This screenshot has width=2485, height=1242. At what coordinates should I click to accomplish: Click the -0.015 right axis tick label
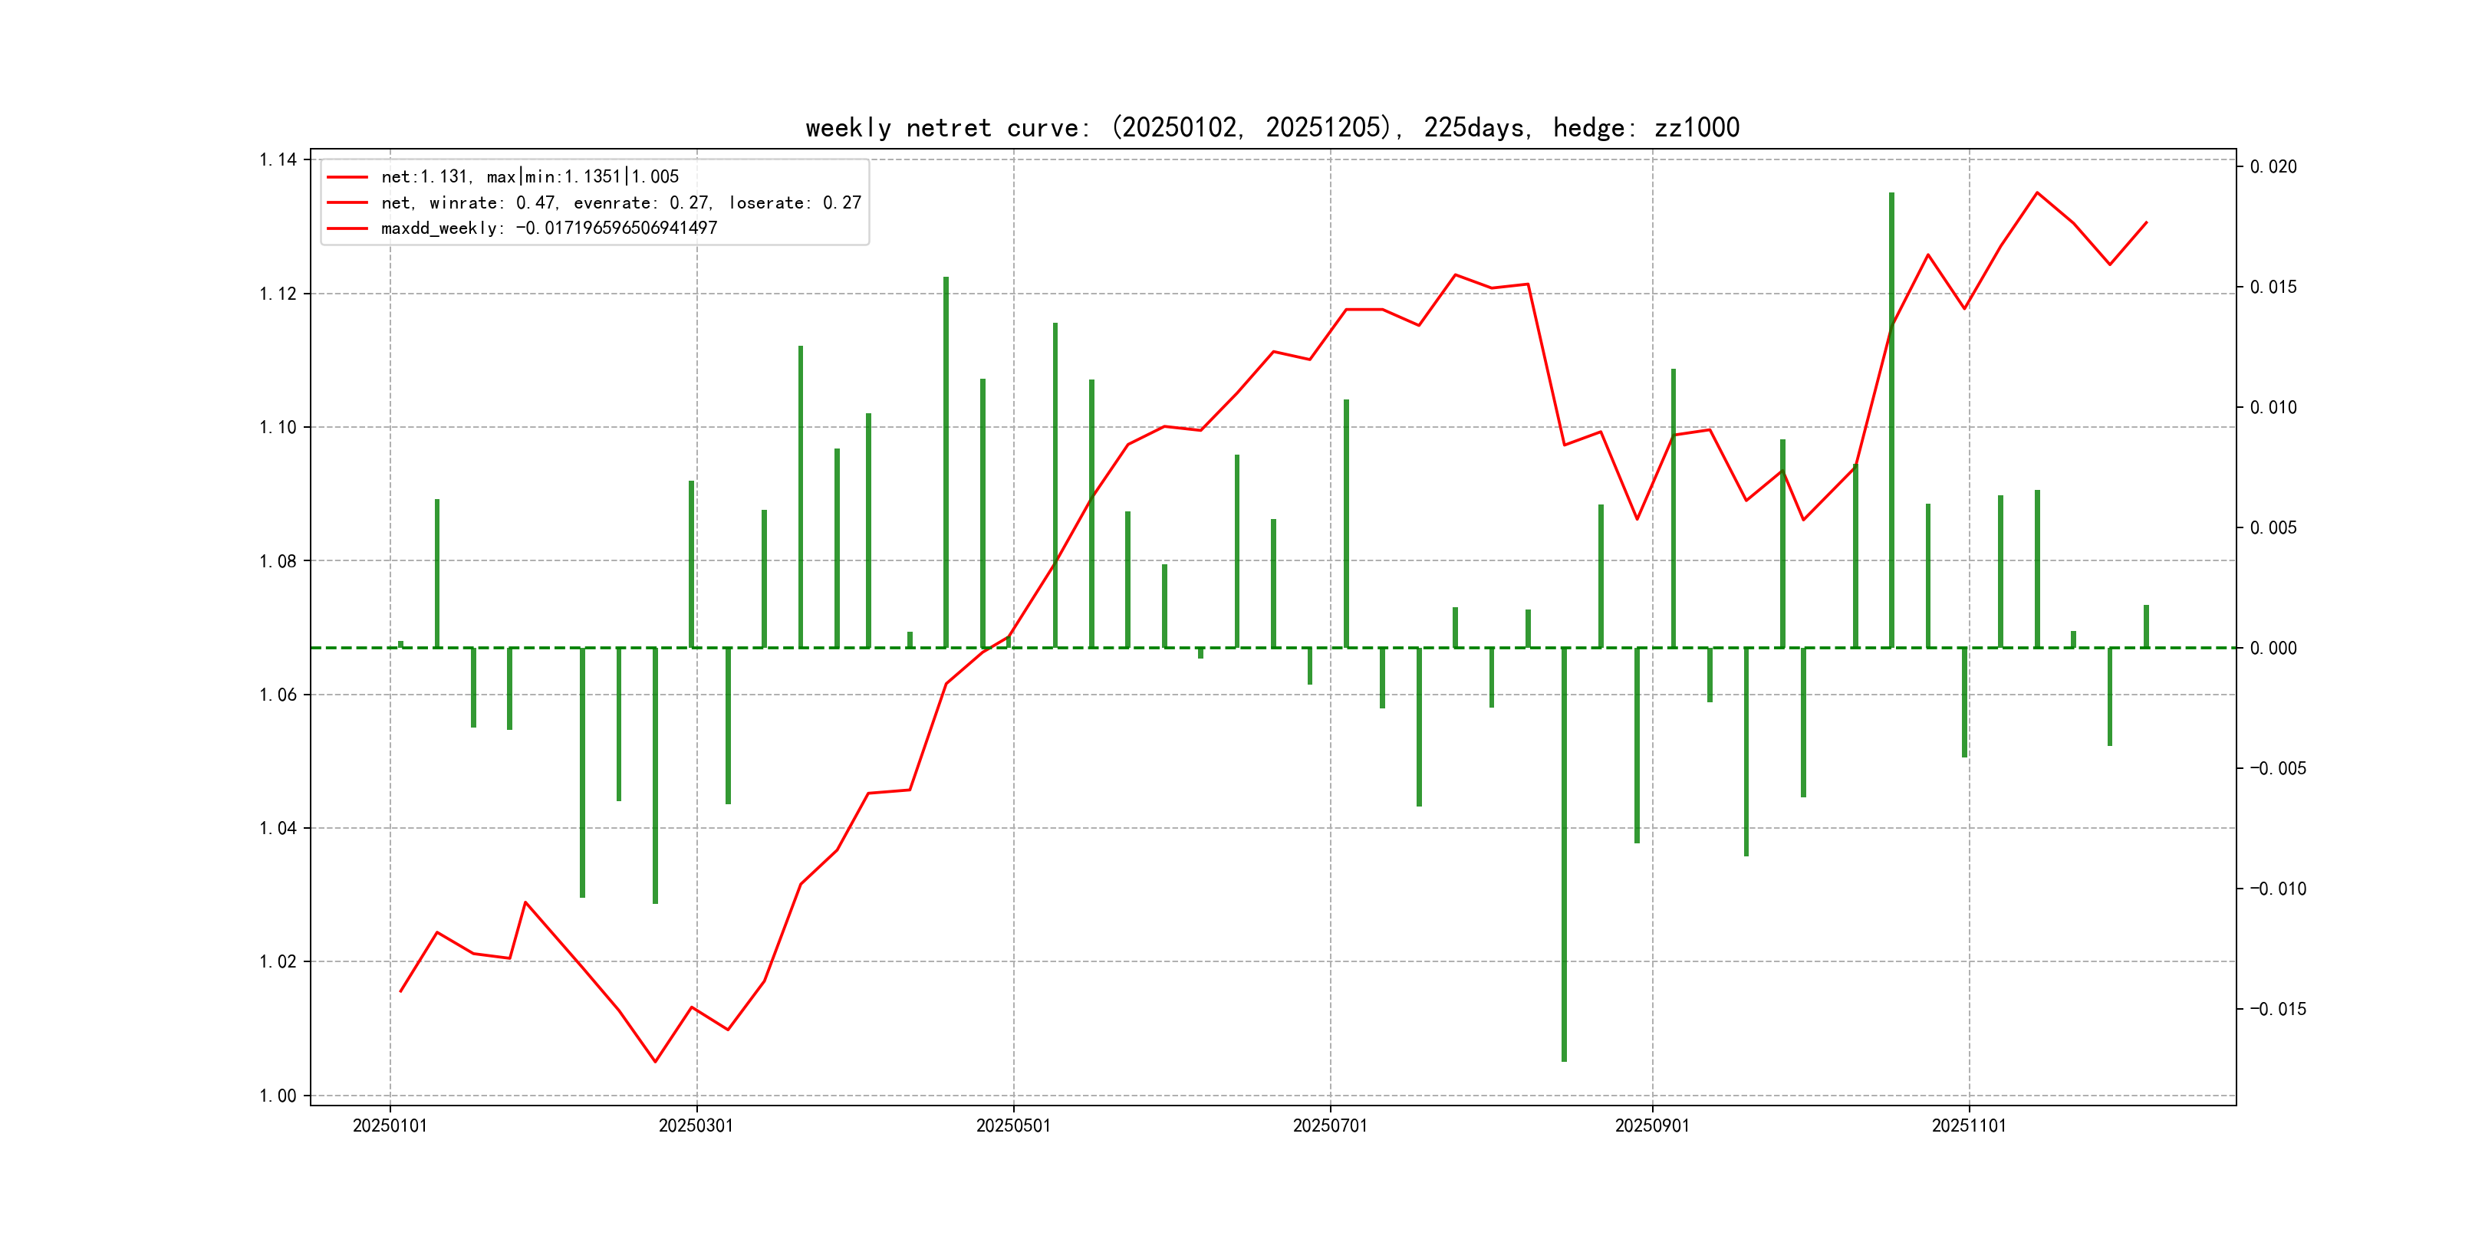click(2278, 1009)
